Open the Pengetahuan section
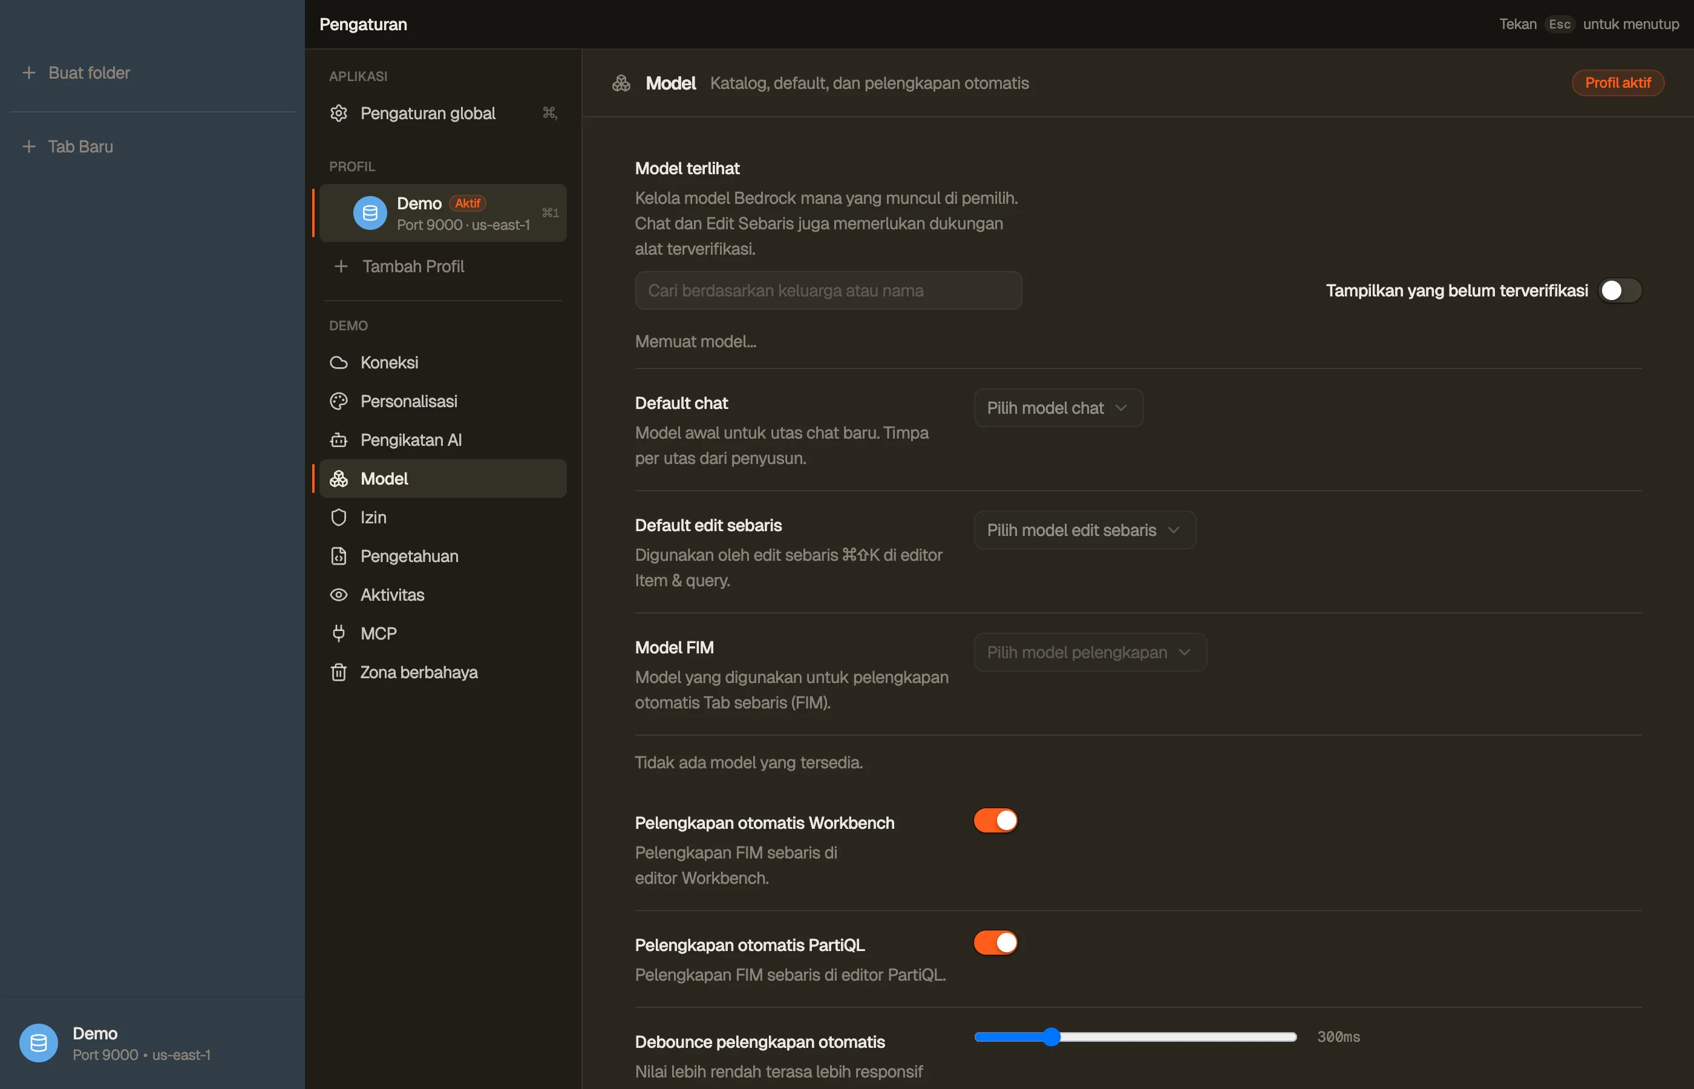 pos(443,556)
